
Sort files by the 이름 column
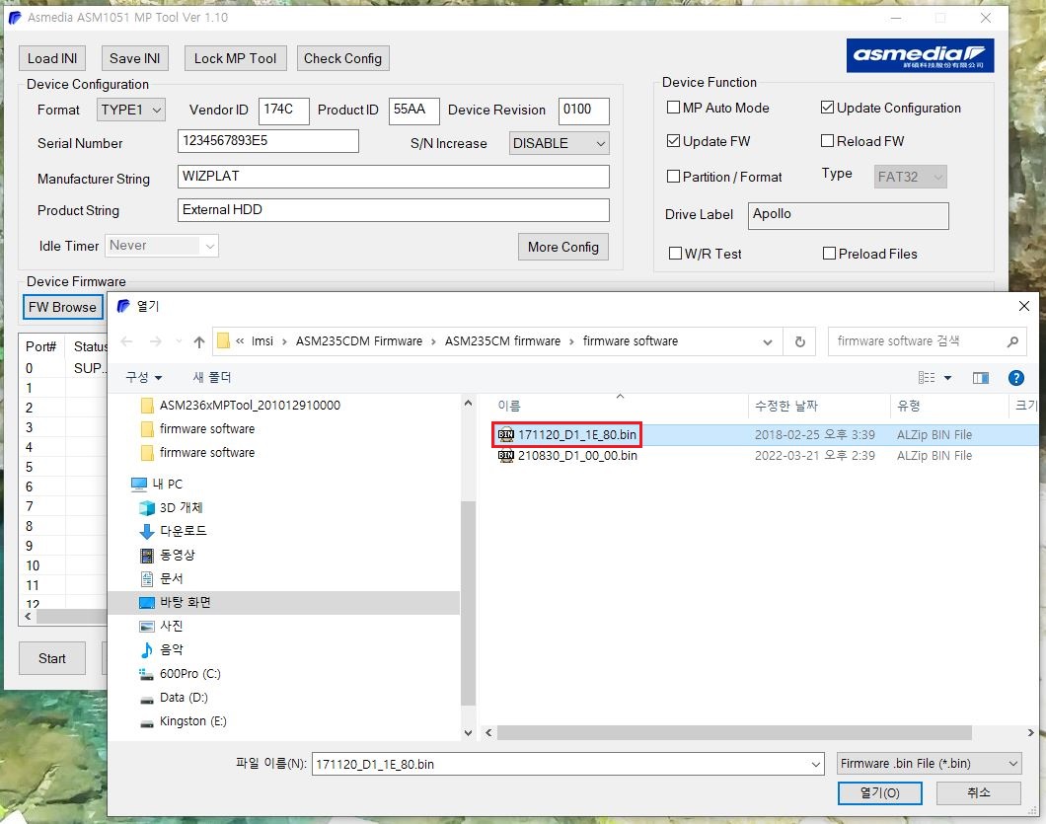[x=509, y=406]
